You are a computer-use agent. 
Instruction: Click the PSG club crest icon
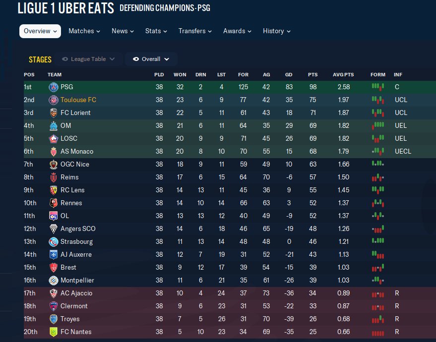tap(53, 87)
